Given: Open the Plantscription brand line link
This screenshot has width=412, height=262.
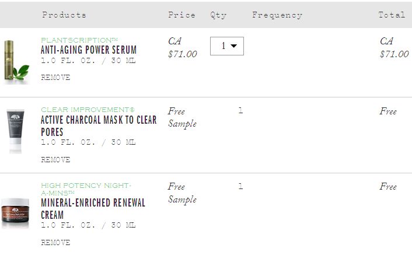Looking at the screenshot, I should click(79, 40).
